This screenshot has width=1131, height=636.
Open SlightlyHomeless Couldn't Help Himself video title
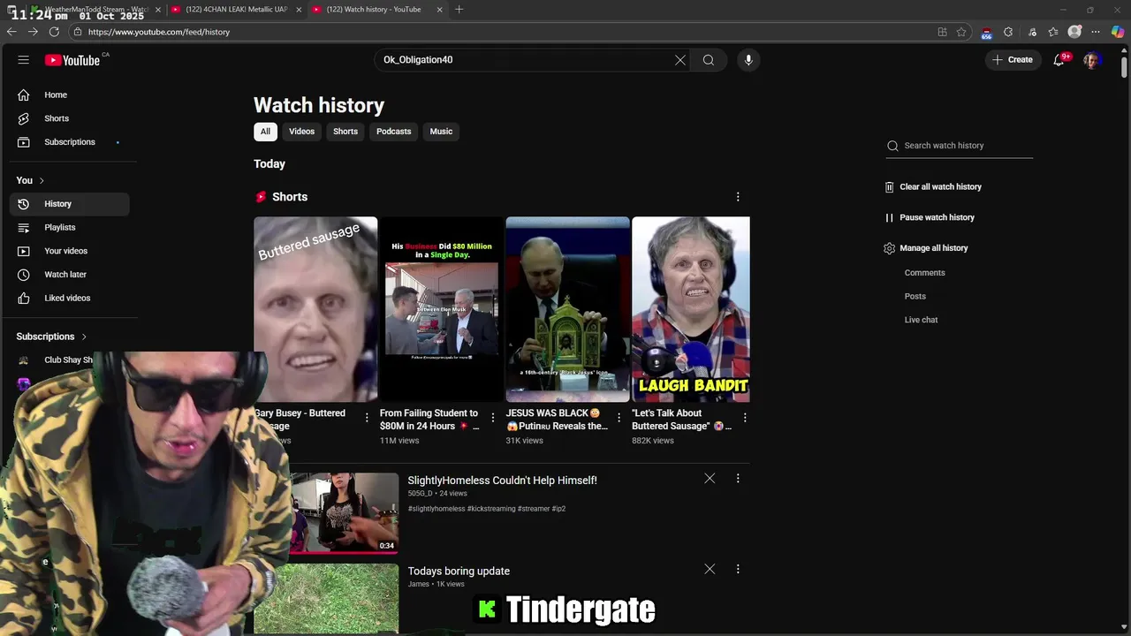coord(502,481)
